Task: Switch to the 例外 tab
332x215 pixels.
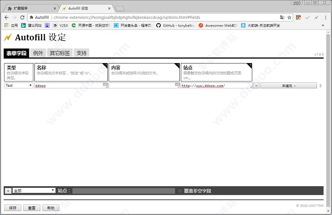Action: pyautogui.click(x=38, y=53)
